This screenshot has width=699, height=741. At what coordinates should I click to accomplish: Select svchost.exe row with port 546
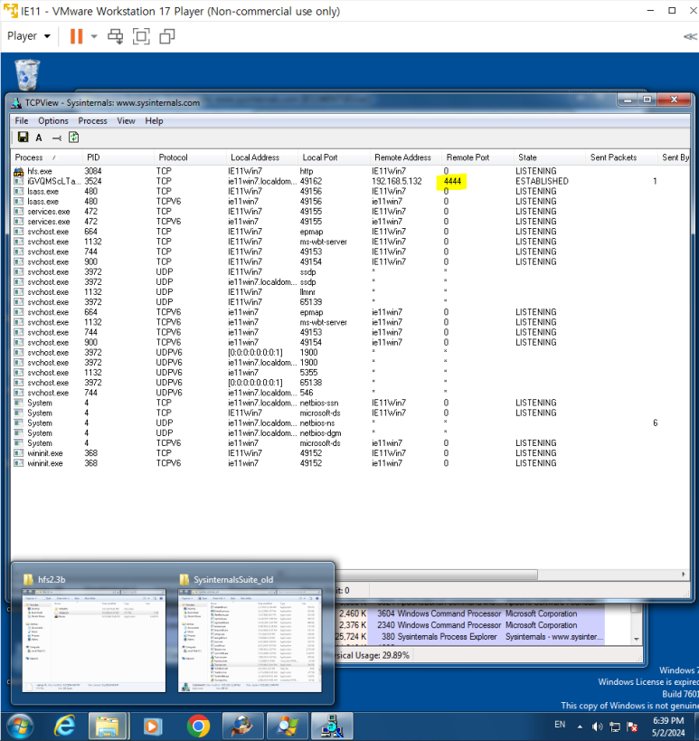pyautogui.click(x=349, y=393)
